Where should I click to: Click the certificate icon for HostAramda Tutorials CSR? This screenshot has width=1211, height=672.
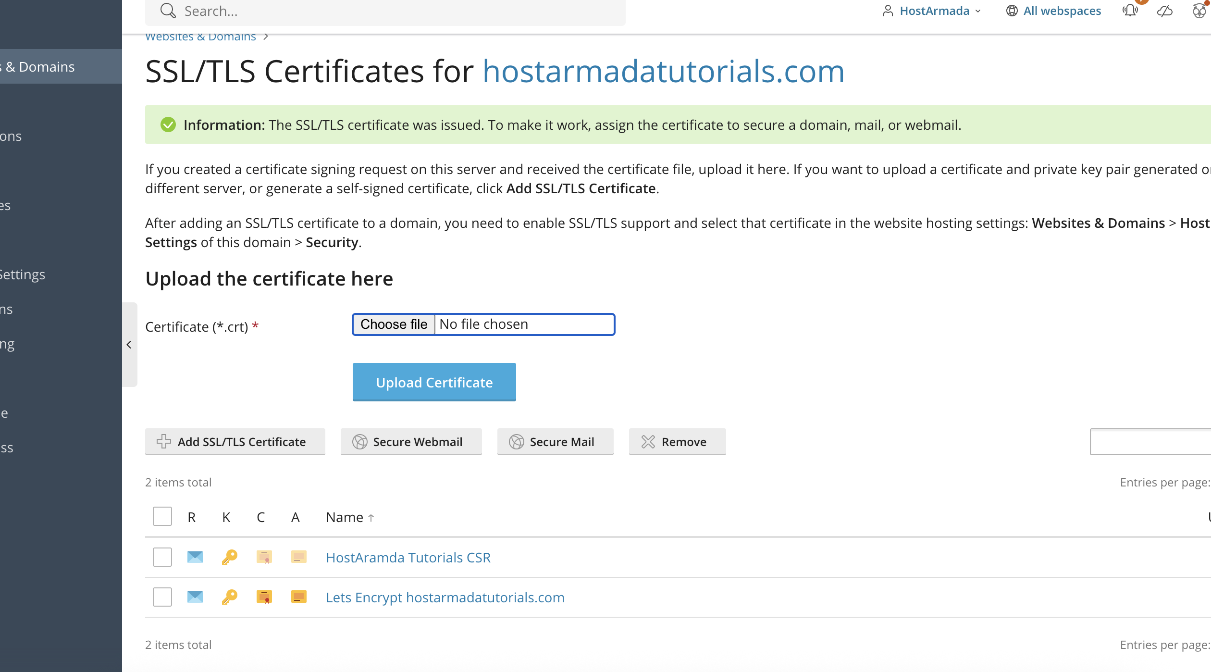click(264, 557)
